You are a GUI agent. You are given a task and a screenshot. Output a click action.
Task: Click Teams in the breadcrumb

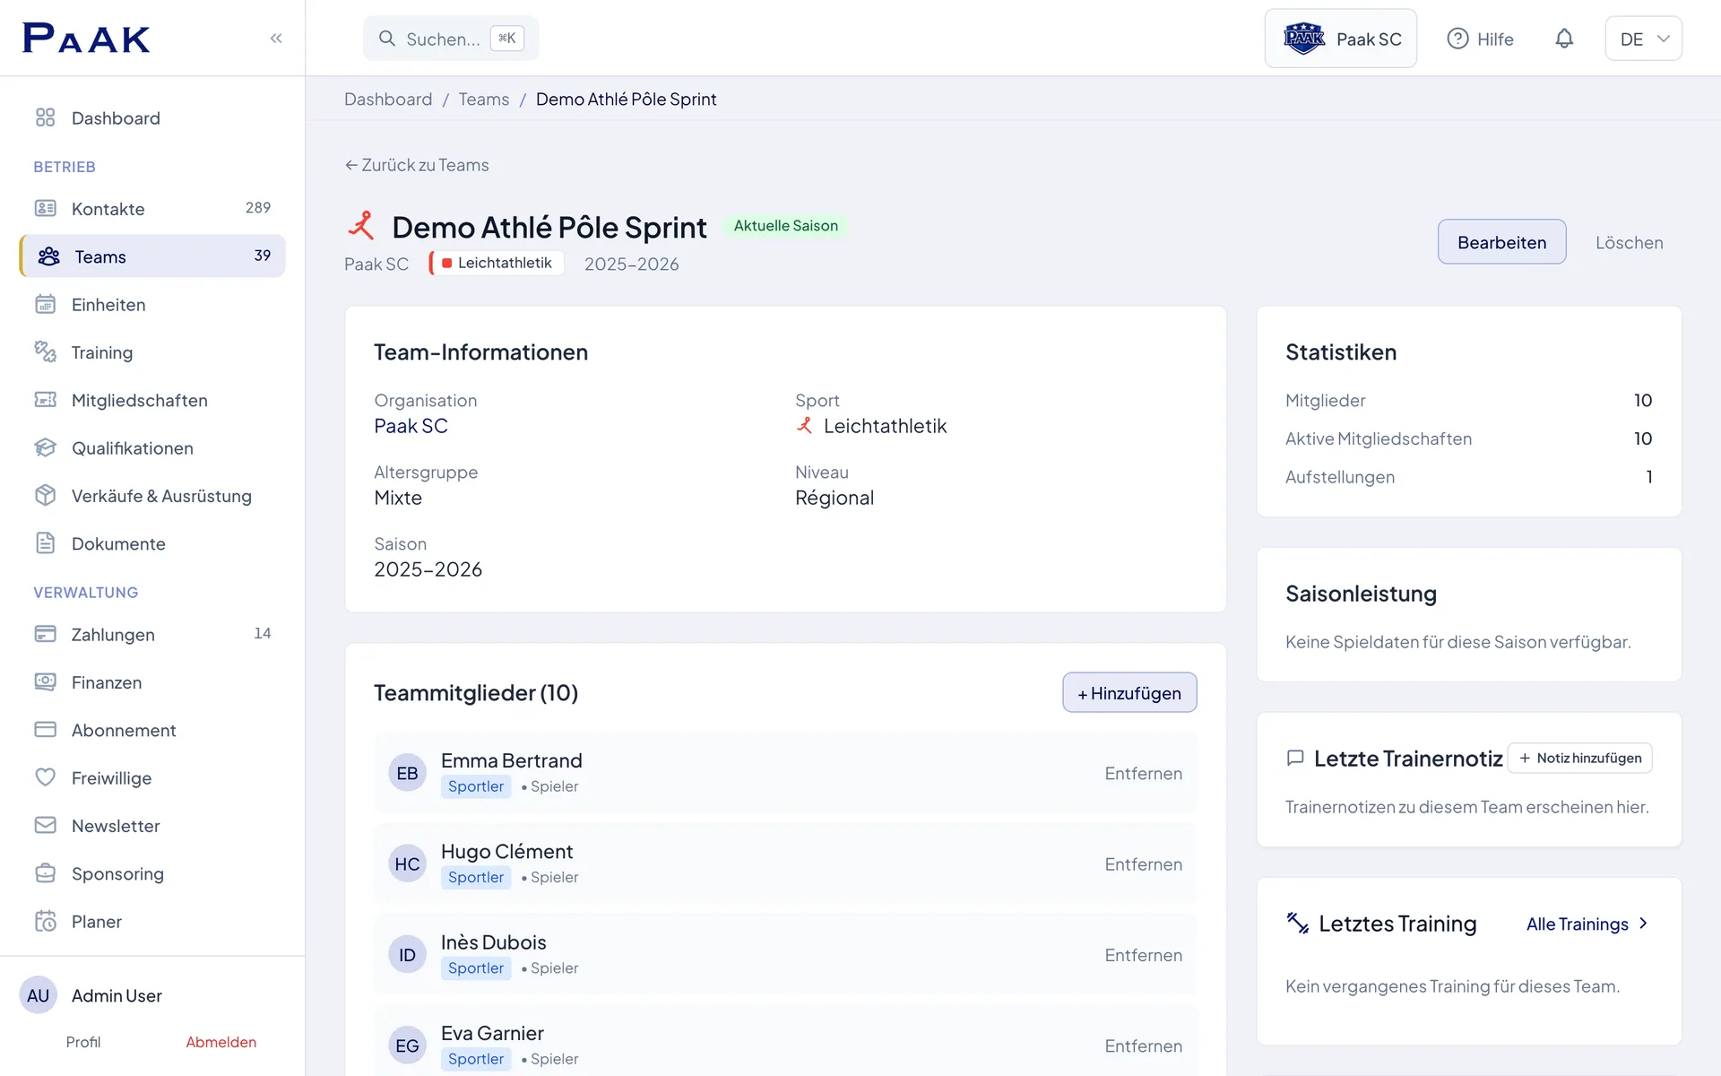[484, 99]
